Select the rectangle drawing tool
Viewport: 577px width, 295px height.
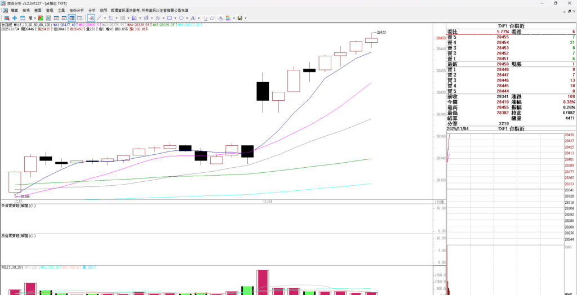(x=169, y=18)
